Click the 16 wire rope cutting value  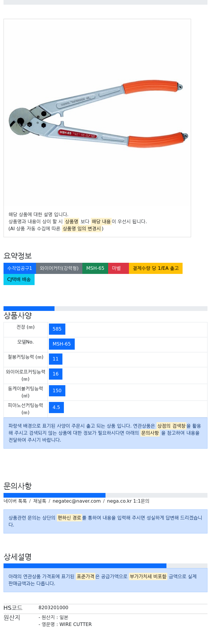coord(56,374)
